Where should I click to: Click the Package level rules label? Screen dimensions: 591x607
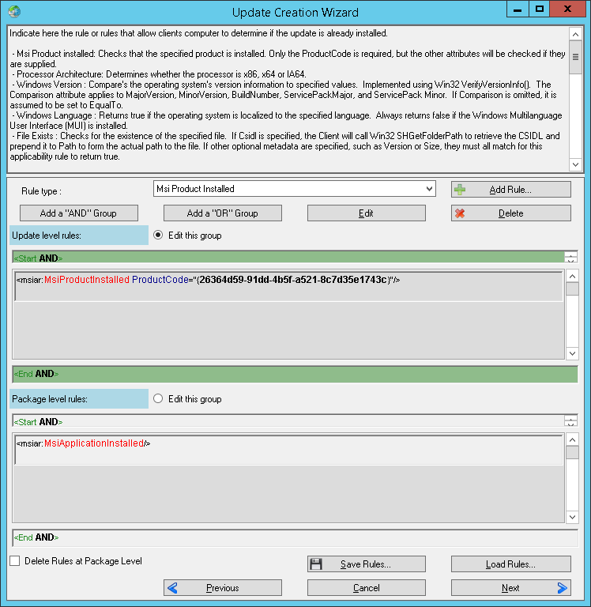click(79, 399)
